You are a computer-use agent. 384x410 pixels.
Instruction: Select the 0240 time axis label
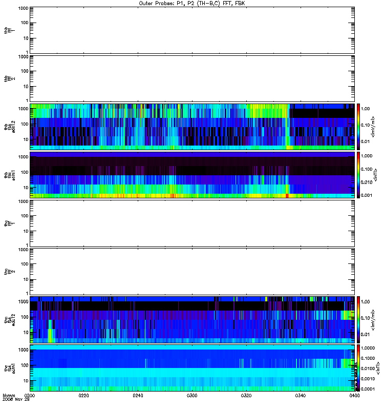click(x=138, y=395)
